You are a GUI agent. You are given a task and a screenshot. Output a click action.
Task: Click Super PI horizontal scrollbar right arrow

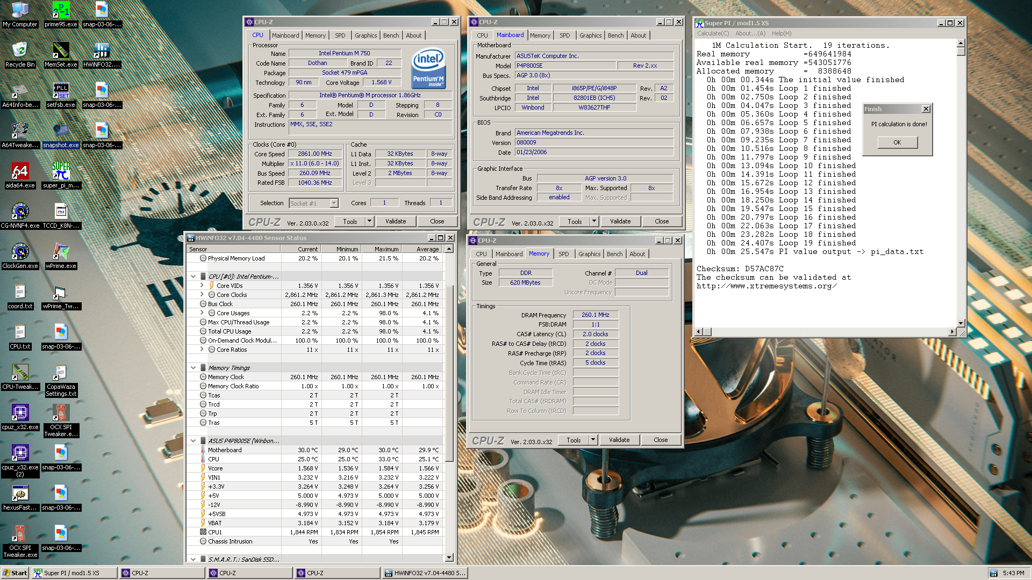point(952,331)
